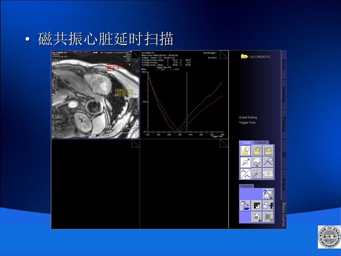Screen dimensions: 341x256
Task: Click the image-to-grid arrow icon
Action: pos(268,206)
